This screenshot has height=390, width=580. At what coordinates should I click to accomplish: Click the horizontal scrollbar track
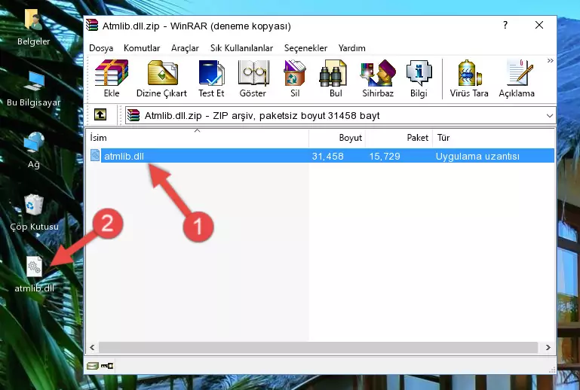(318, 347)
